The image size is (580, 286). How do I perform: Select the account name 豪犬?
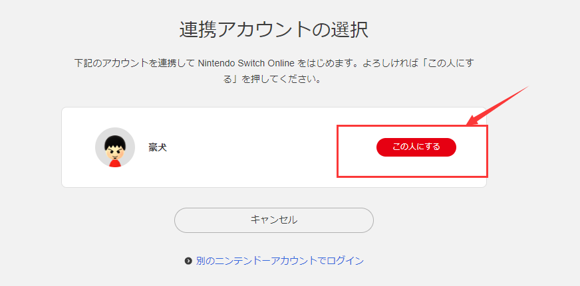click(x=158, y=147)
